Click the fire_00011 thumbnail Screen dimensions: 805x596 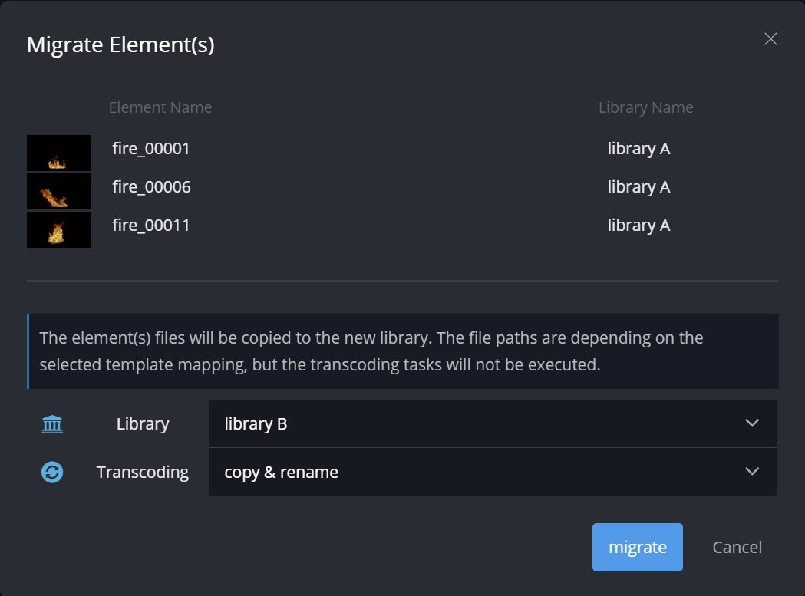[x=59, y=229]
